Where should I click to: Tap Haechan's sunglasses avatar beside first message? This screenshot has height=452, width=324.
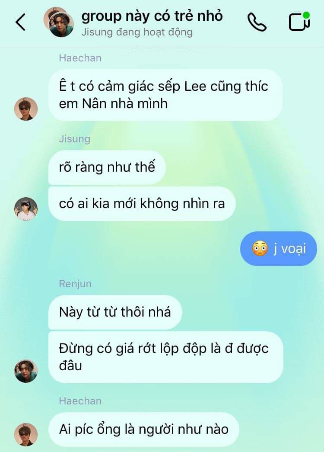click(x=26, y=109)
